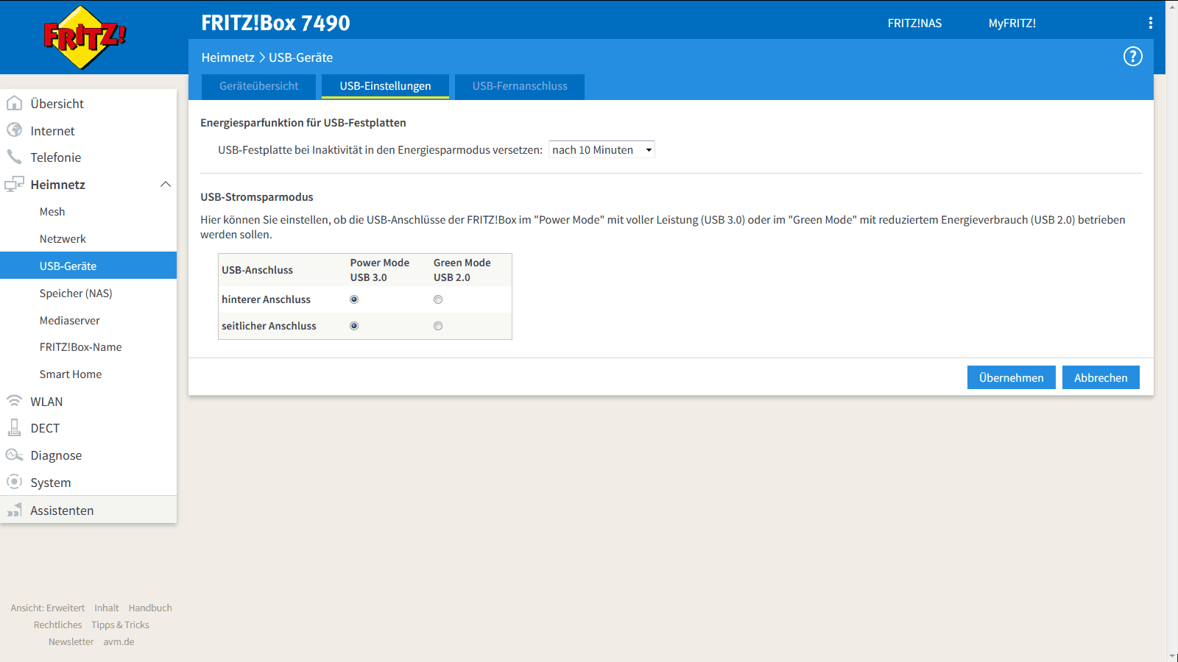Click the Übersicht house icon
The width and height of the screenshot is (1178, 662).
(x=14, y=103)
